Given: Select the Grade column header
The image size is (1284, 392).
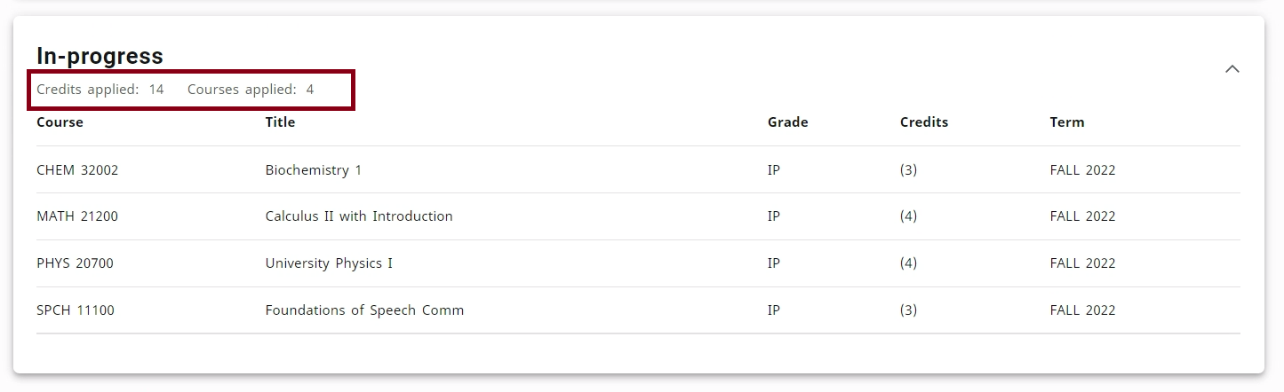Looking at the screenshot, I should click(787, 122).
